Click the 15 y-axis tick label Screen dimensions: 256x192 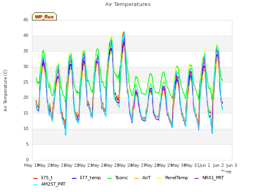(x=26, y=113)
